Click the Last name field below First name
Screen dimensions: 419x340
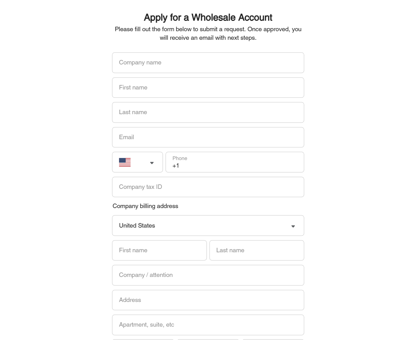(x=208, y=112)
